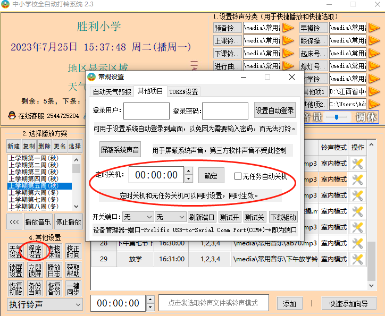This screenshot has height=316, width=385.
Task: Open 播放日志 playback log icon
Action: pyautogui.click(x=54, y=270)
